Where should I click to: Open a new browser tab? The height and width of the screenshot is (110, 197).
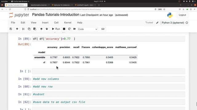pyautogui.click(x=99, y=5)
